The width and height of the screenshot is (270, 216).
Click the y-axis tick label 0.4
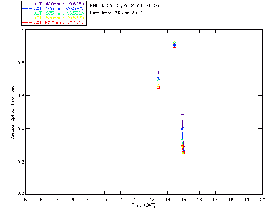click(x=21, y=129)
